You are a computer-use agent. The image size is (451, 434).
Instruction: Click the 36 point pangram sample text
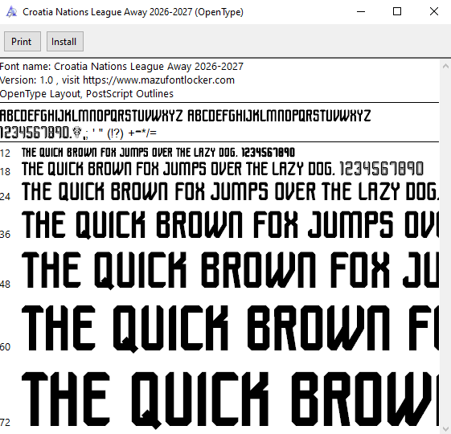pyautogui.click(x=231, y=224)
